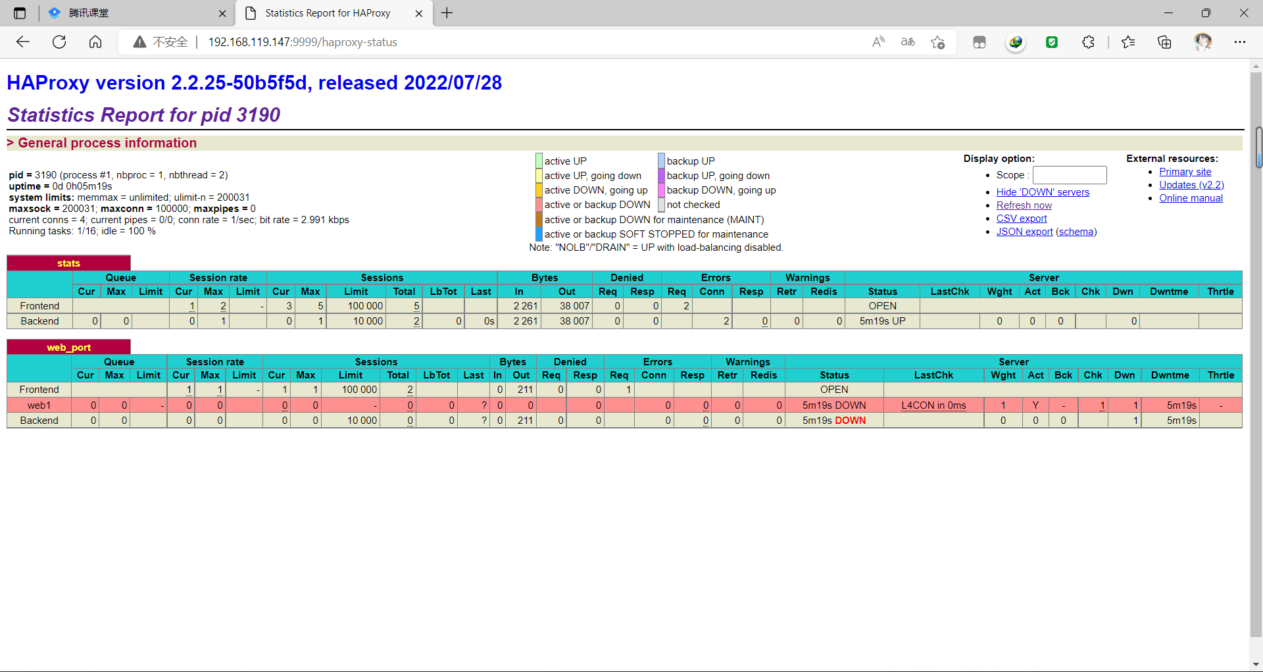Click 100 000 session limit in web_port Frontend
This screenshot has height=672, width=1263.
359,390
